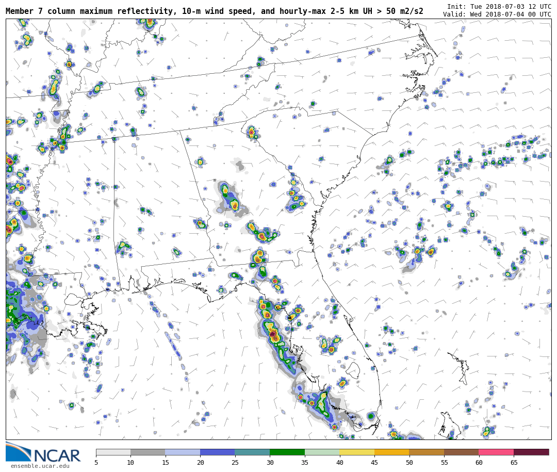Viewport: 557px width, 472px height.
Task: Choose the dark maroon 65+ colorbar segment
Action: 531,452
